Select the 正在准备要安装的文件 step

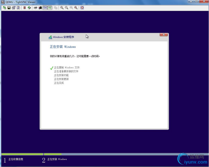[x=66, y=71]
